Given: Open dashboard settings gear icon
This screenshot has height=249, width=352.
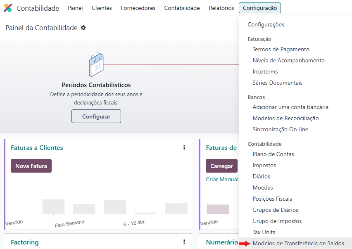Looking at the screenshot, I should (x=83, y=28).
